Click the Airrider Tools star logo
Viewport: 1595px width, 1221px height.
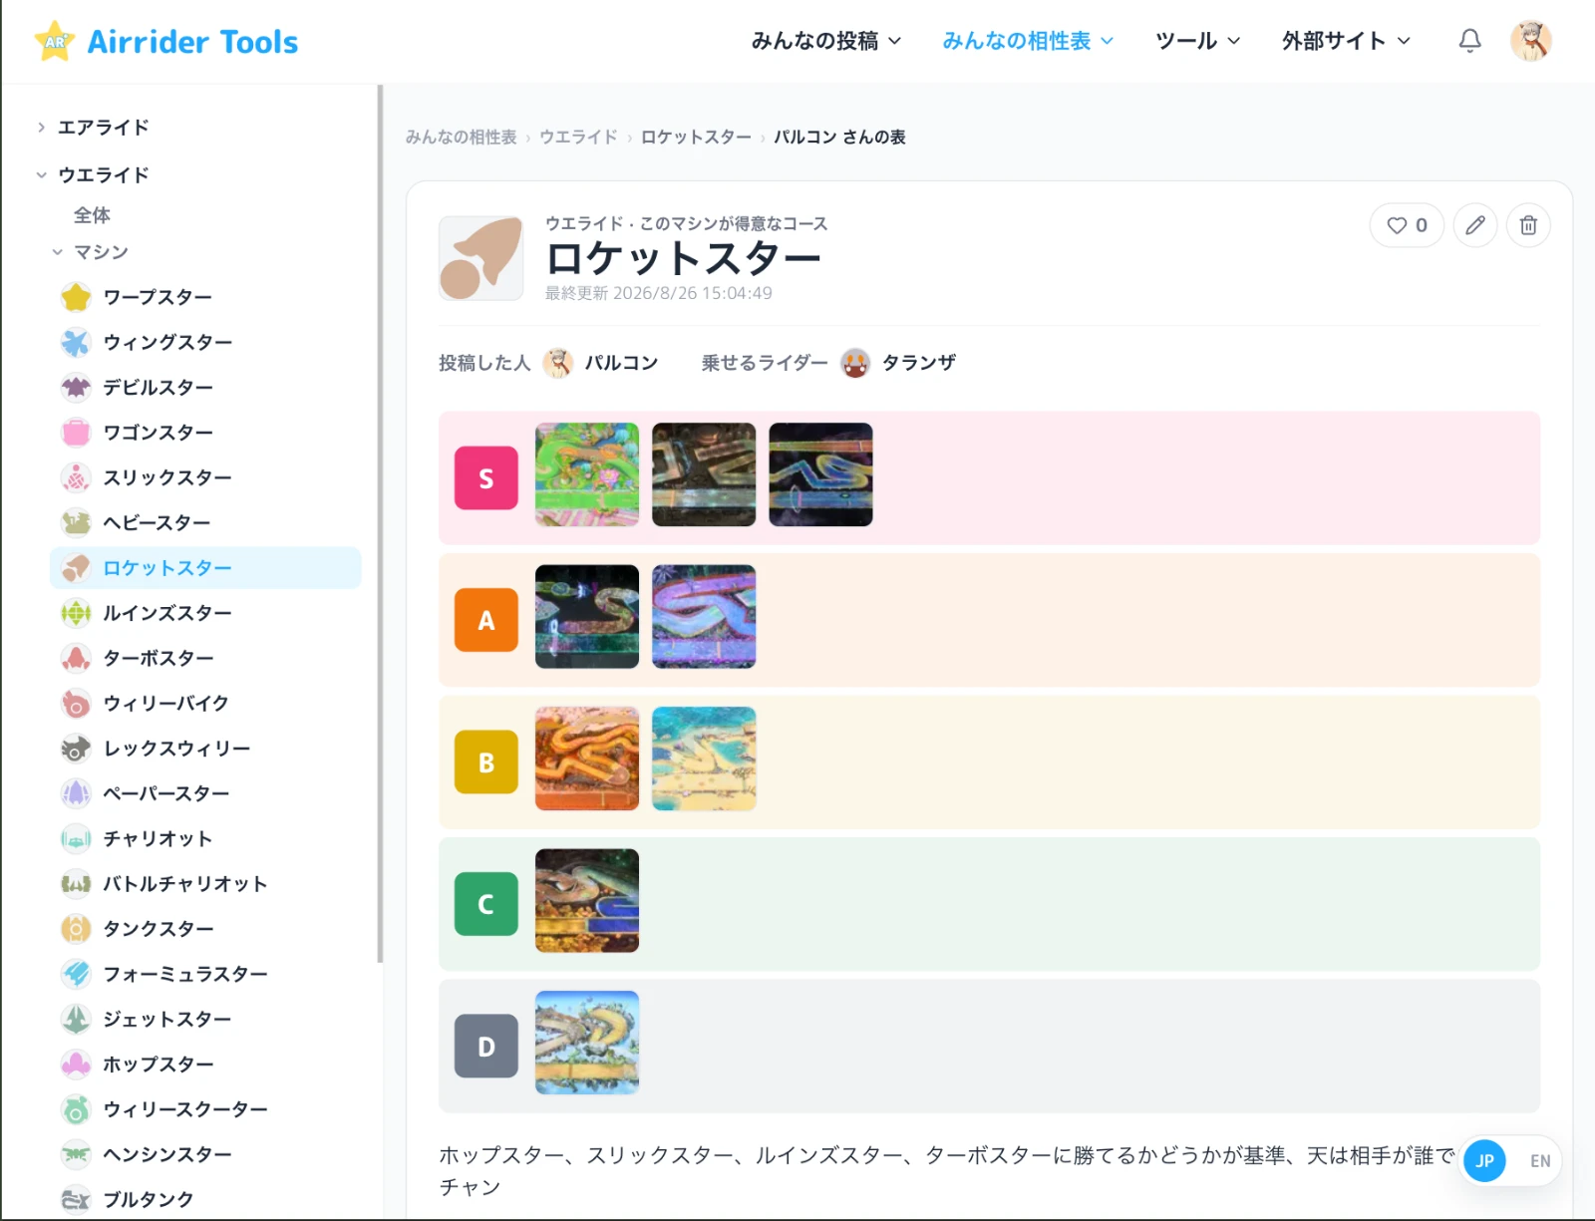point(55,41)
